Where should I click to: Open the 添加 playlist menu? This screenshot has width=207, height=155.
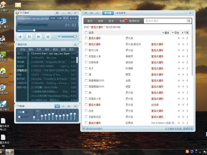23,49
